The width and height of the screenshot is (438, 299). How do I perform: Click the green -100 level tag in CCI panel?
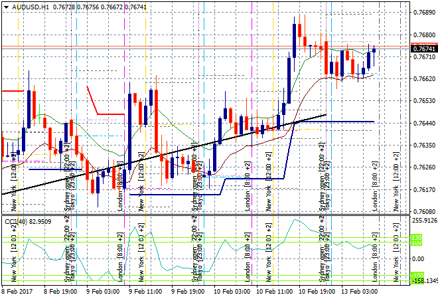tap(416, 276)
